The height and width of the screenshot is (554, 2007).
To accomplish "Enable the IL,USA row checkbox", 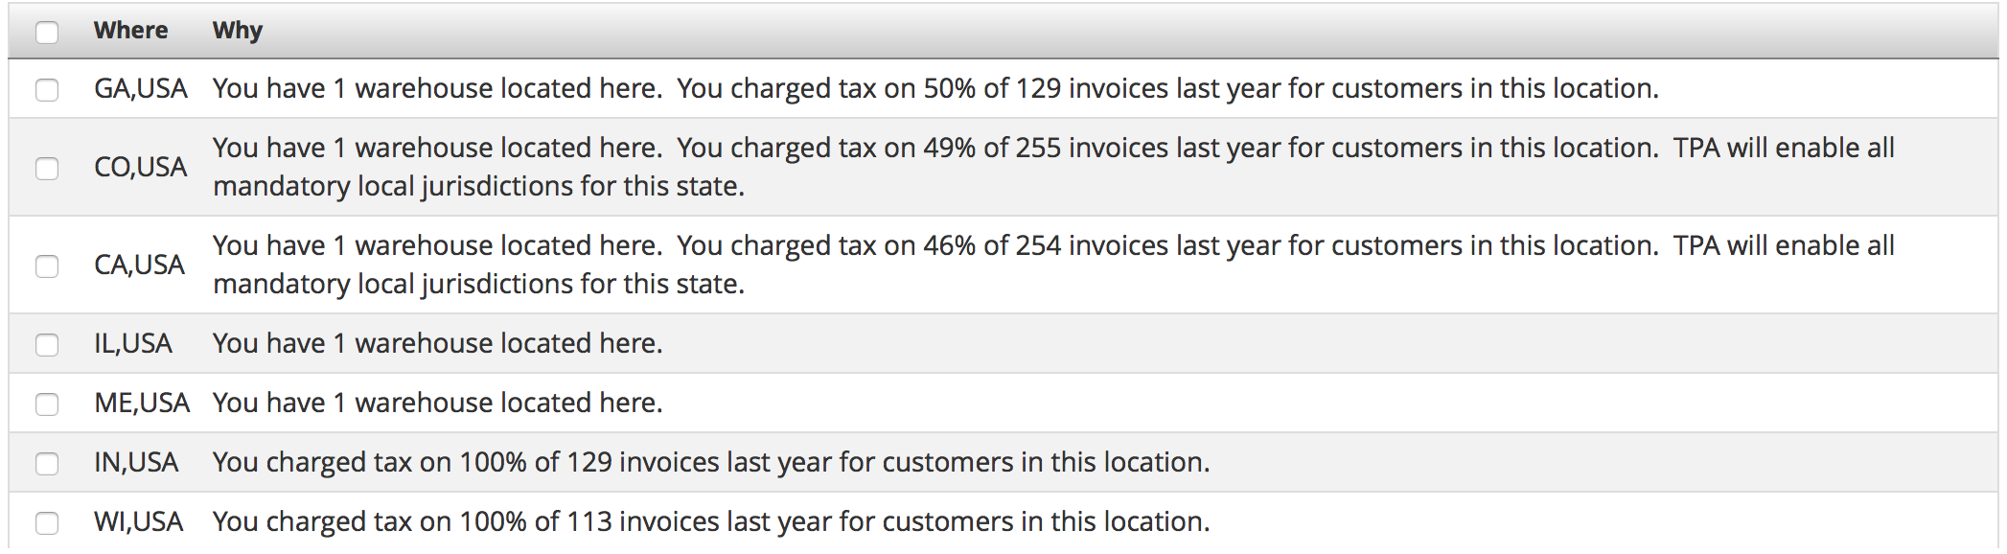I will click(47, 345).
